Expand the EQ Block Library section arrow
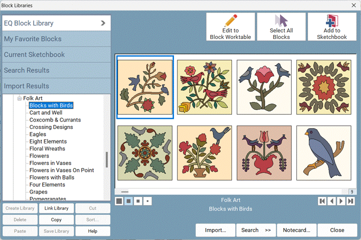This screenshot has width=361, height=240. click(103, 23)
